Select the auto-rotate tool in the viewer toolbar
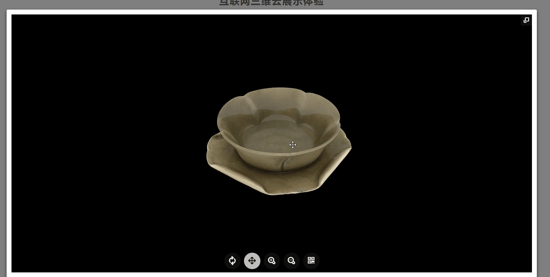 pyautogui.click(x=232, y=261)
